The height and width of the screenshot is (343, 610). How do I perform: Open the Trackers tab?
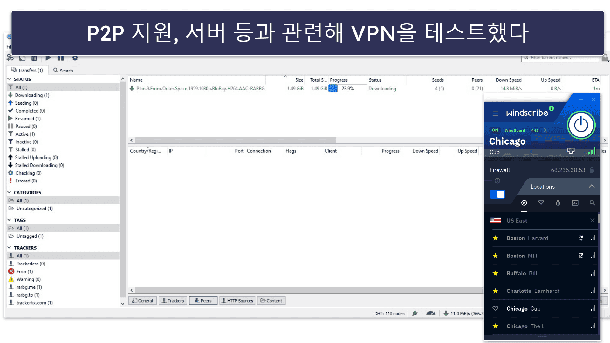coord(173,301)
